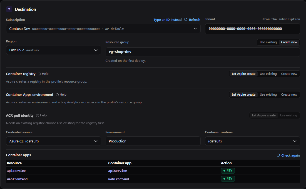The image size is (306, 189).
Task: Select Use existing for Resource group
Action: (x=268, y=42)
